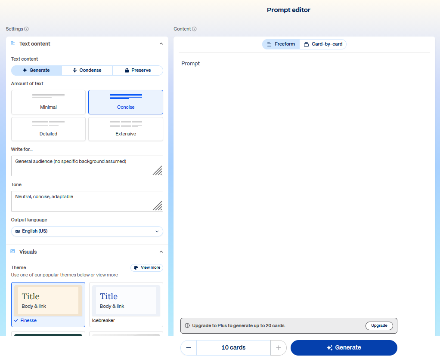Click the minus icon to decrease cards
The image size is (440, 359).
[x=189, y=348]
